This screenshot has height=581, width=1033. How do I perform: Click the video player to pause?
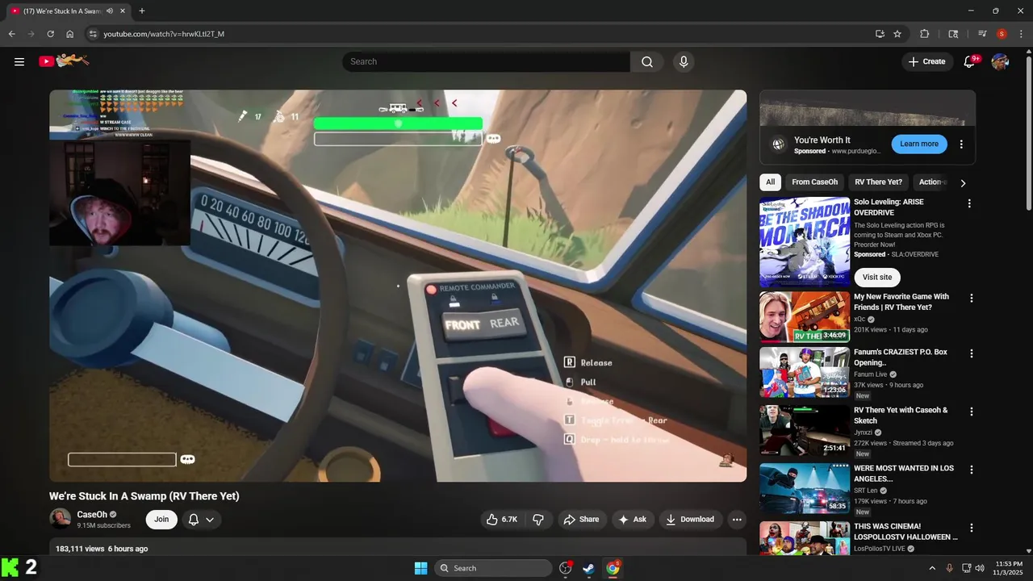click(398, 286)
